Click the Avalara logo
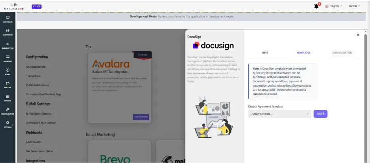 pos(111,64)
